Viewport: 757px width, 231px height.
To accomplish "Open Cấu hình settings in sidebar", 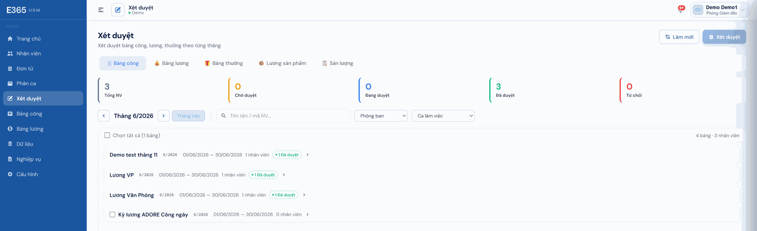I will [43, 174].
